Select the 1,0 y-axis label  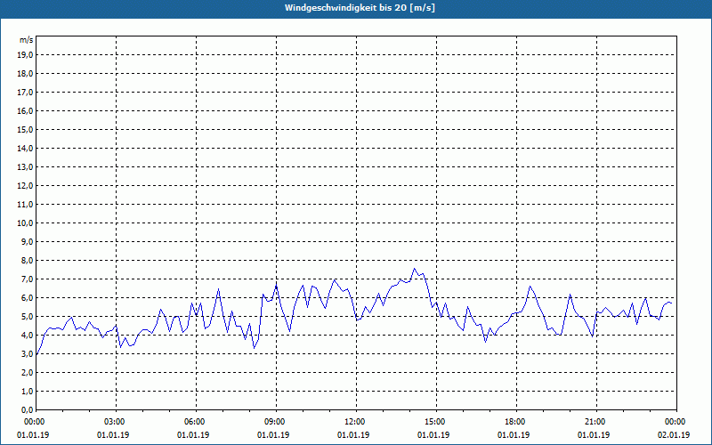click(x=27, y=391)
